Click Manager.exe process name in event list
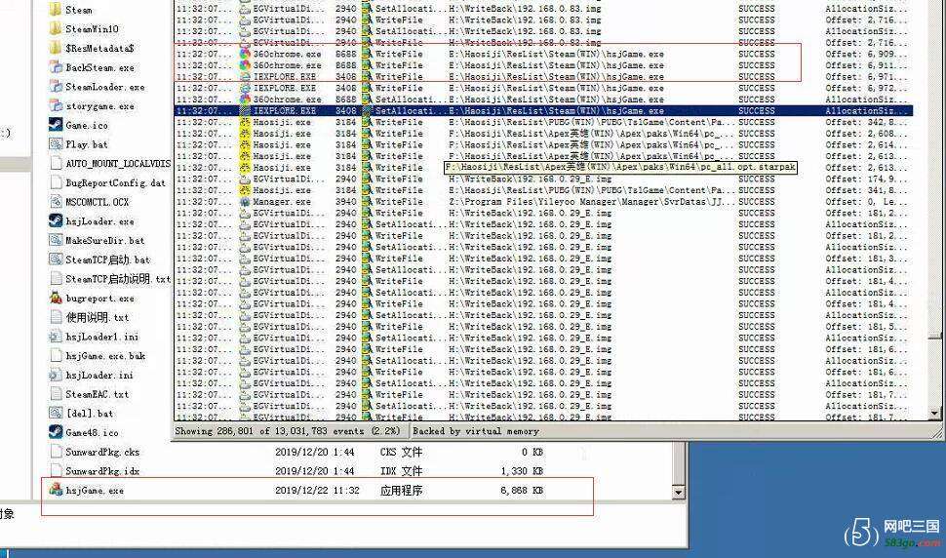Image resolution: width=946 pixels, height=558 pixels. (282, 202)
